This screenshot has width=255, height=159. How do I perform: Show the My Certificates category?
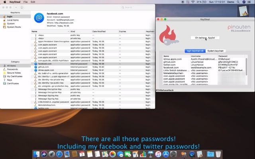[x=15, y=76]
